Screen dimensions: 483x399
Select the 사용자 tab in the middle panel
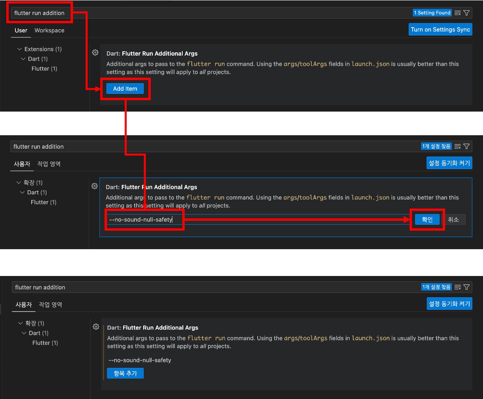[22, 164]
